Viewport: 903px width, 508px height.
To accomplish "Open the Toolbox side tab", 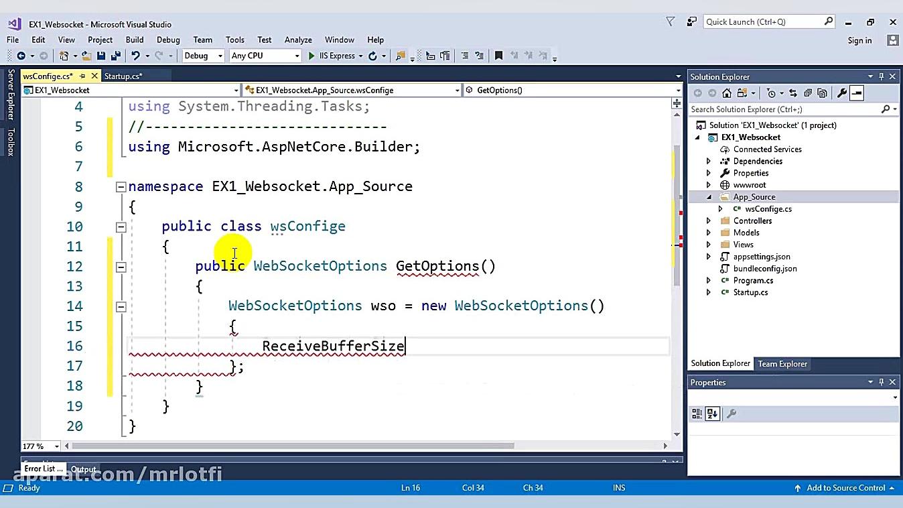I will click(x=11, y=142).
